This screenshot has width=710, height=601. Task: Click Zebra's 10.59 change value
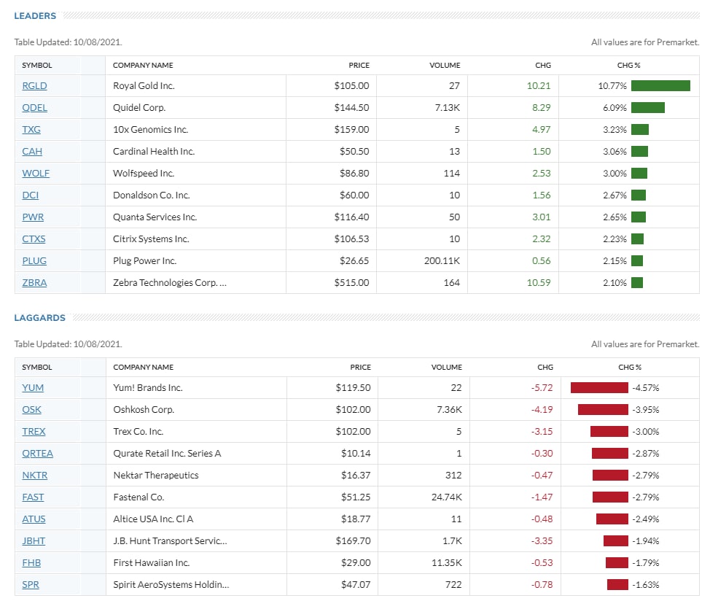[x=539, y=282]
